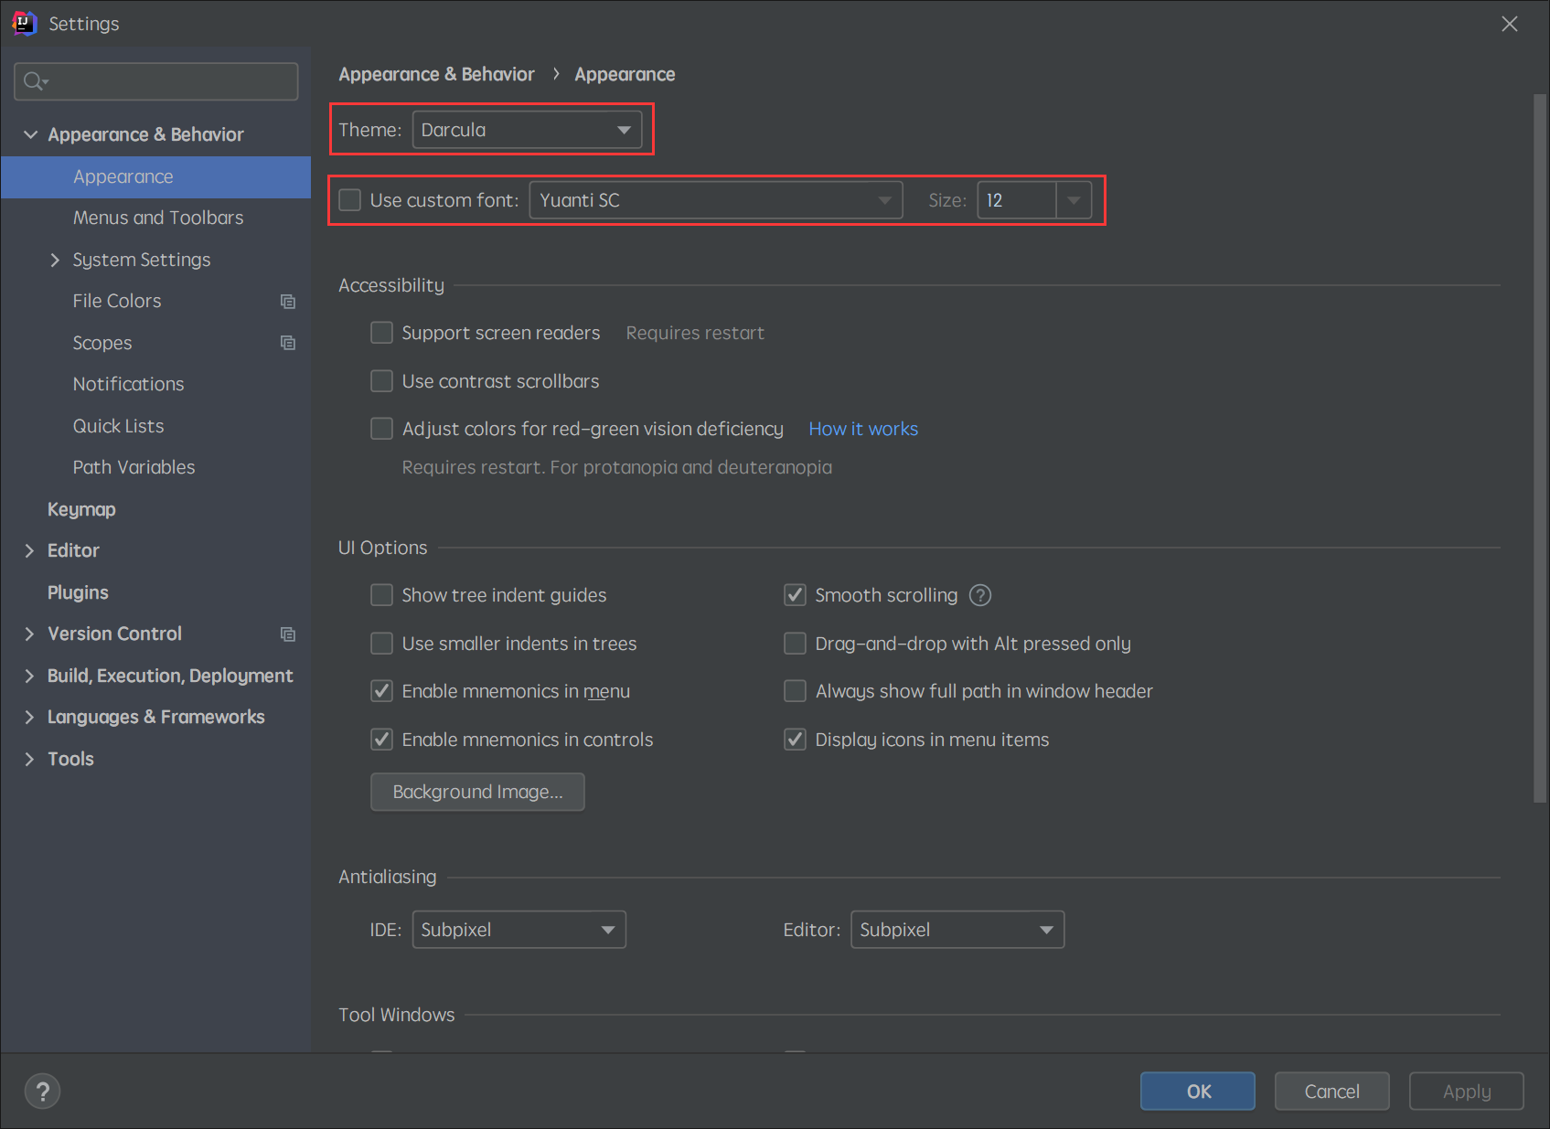Confirm settings with OK button
1550x1129 pixels.
pyautogui.click(x=1198, y=1092)
